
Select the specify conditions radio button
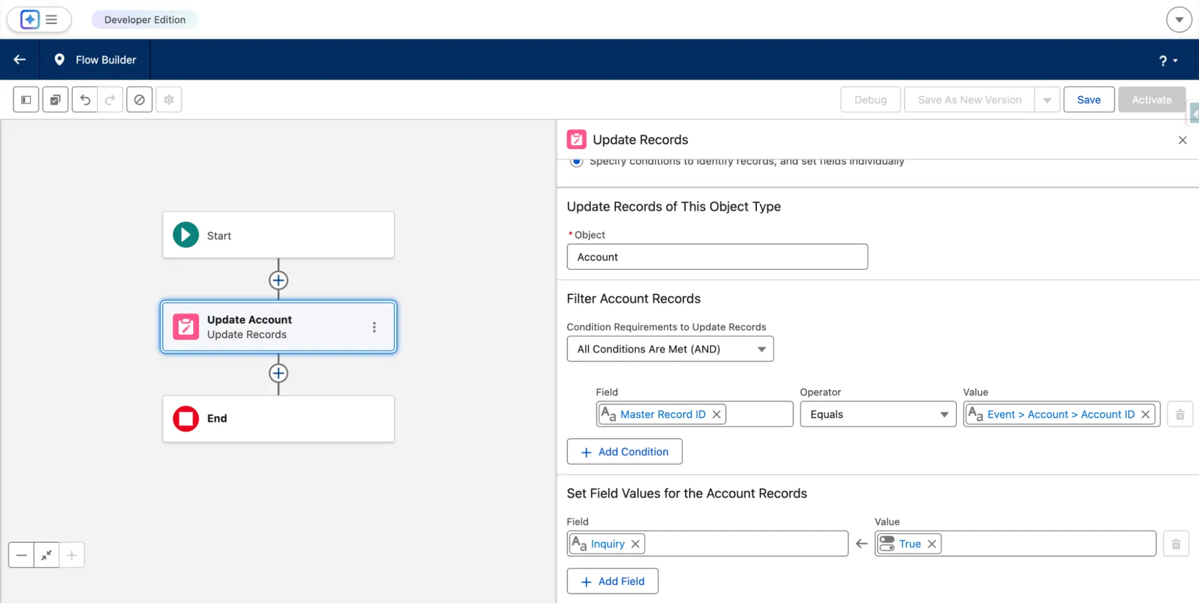click(x=576, y=161)
